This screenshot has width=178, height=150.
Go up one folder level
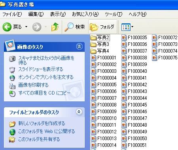coord(55,27)
